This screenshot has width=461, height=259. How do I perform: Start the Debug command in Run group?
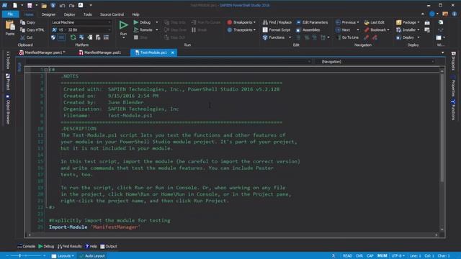click(x=142, y=22)
